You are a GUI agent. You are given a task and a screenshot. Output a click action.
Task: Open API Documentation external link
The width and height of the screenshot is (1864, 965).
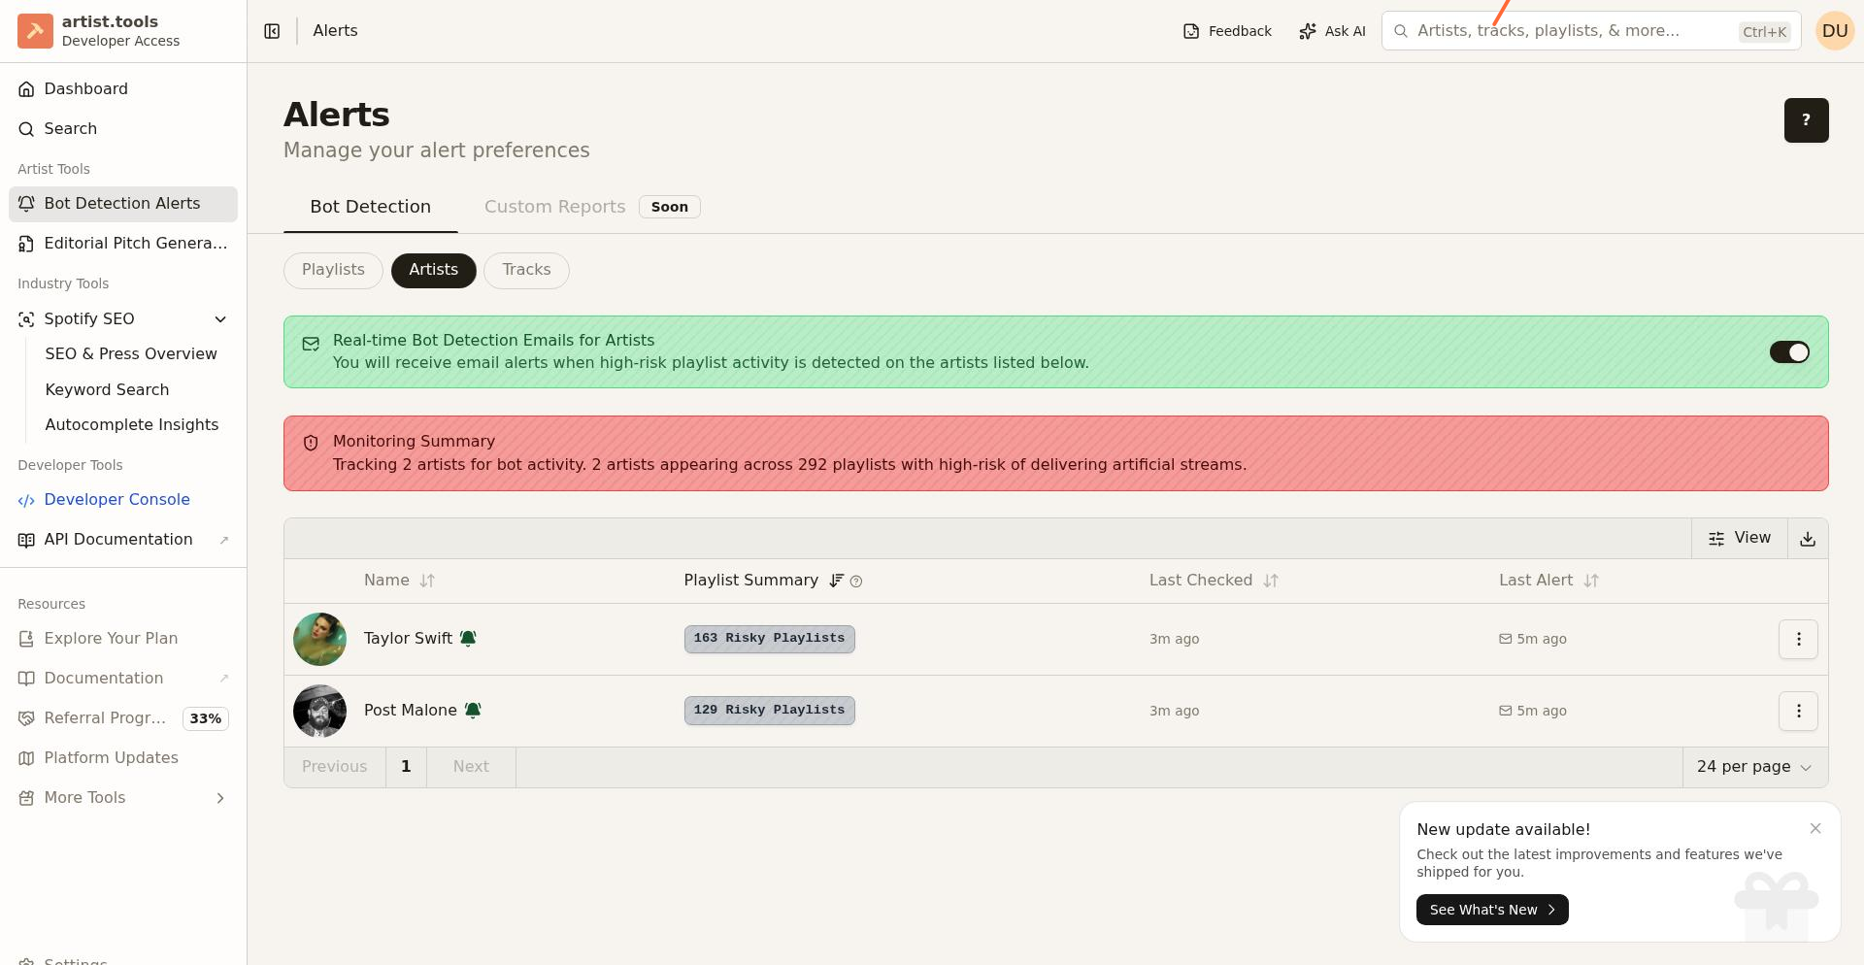click(x=123, y=540)
